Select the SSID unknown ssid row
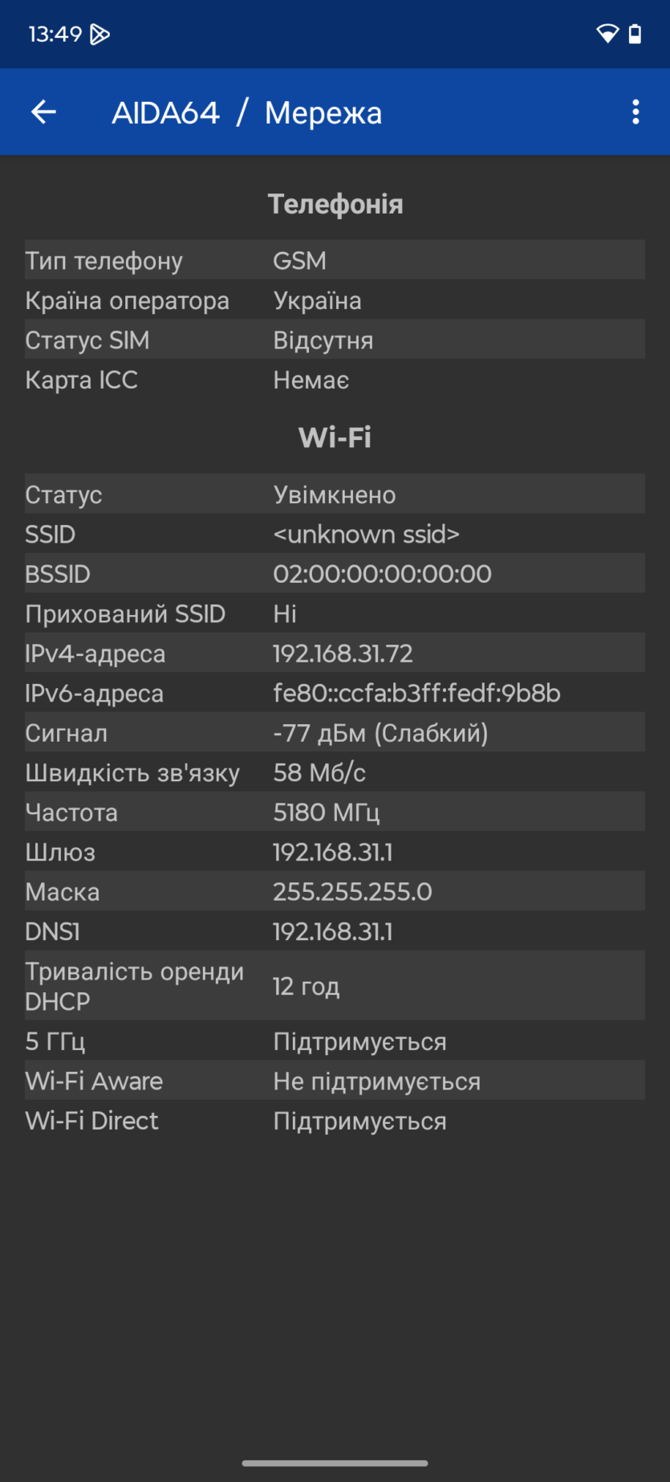Viewport: 670px width, 1482px height. pos(335,534)
